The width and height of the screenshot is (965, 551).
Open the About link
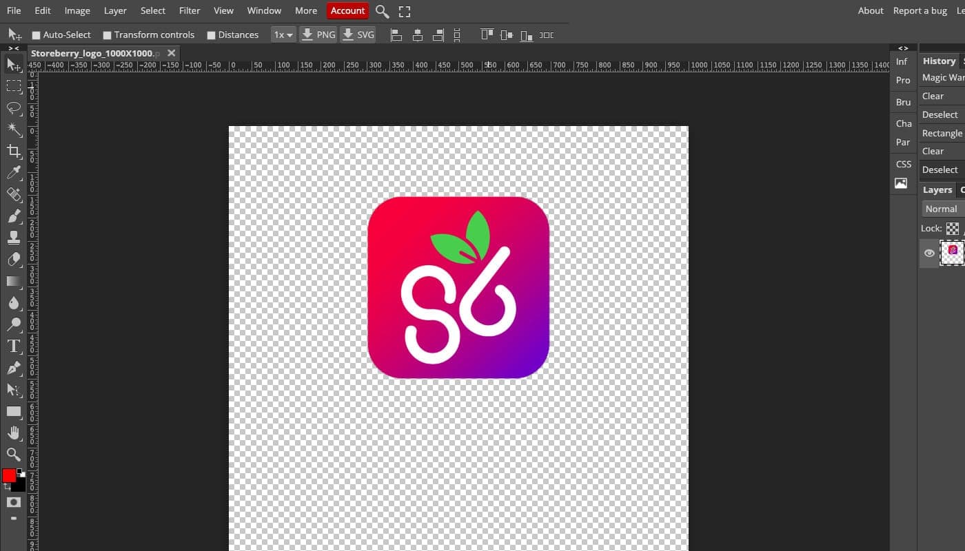(x=871, y=10)
